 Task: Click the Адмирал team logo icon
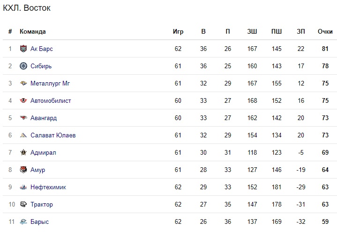23,152
